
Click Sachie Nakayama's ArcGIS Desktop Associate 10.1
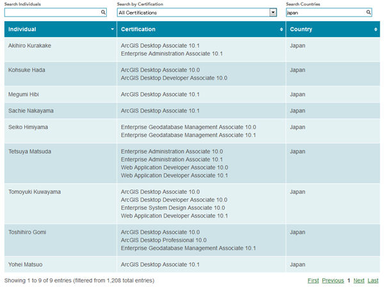pyautogui.click(x=160, y=111)
